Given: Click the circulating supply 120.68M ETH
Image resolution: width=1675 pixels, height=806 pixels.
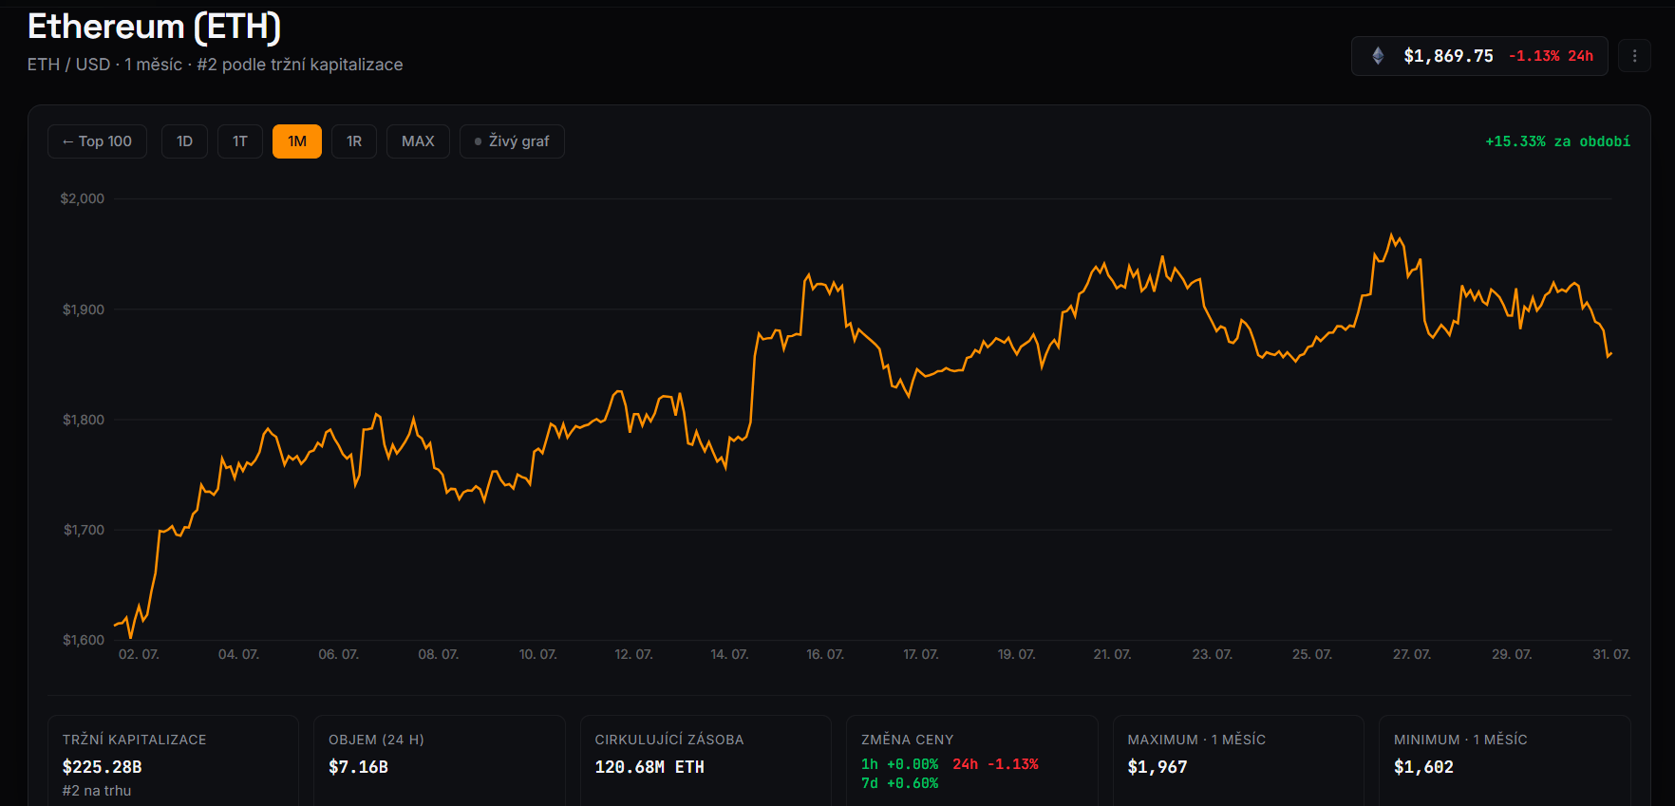Looking at the screenshot, I should 649,767.
